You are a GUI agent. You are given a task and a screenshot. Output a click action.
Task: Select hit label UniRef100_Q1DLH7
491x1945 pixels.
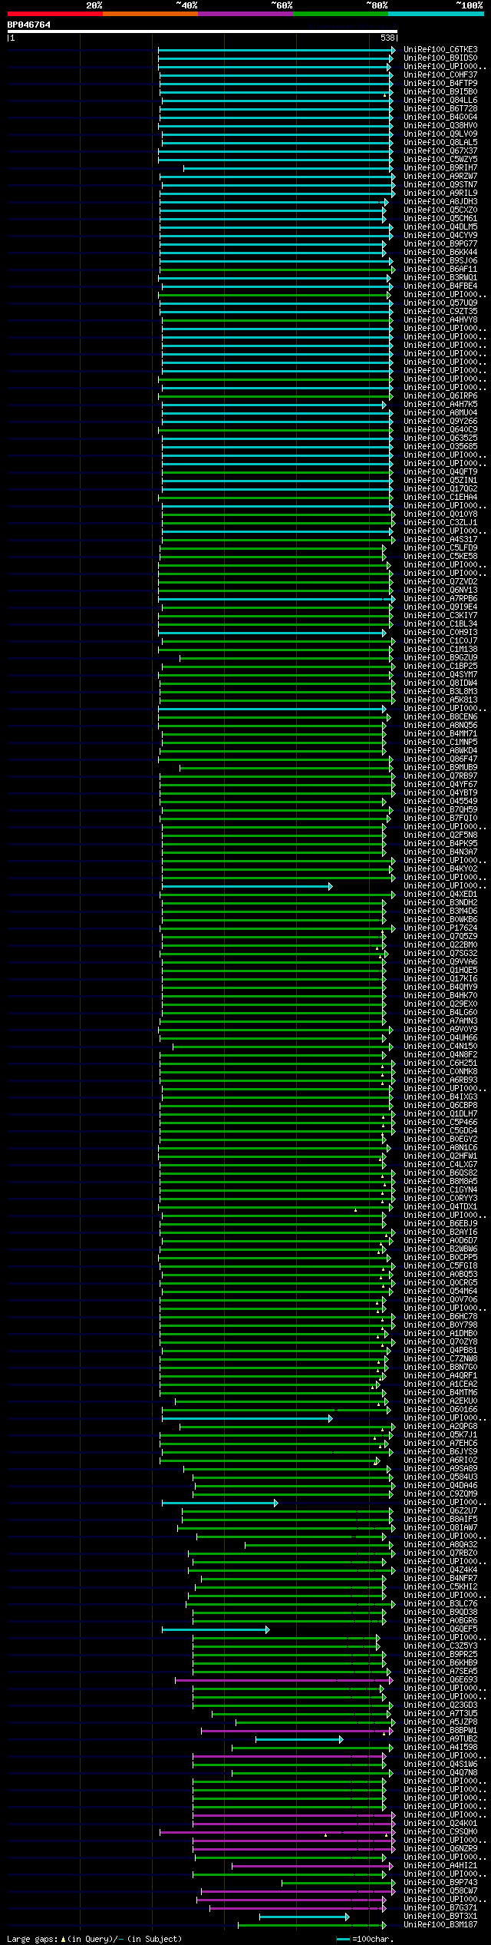click(x=440, y=1114)
